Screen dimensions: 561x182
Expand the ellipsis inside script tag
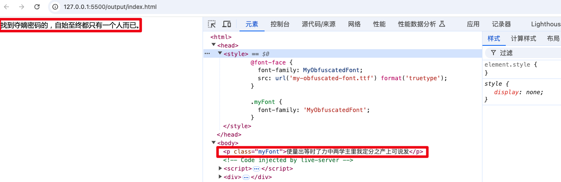point(256,168)
